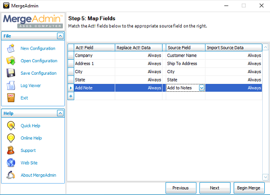Click the empty Act! Field cell in the new row
The width and height of the screenshot is (270, 195).
[x=95, y=96]
